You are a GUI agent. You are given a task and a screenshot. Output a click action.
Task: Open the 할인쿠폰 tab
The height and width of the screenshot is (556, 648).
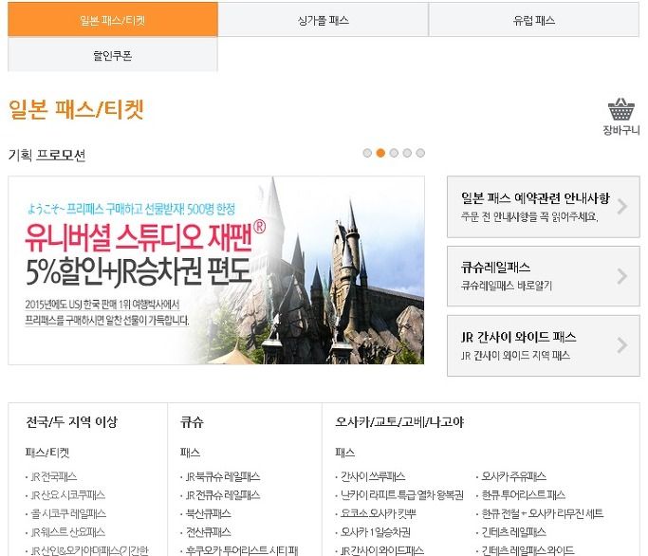point(113,55)
